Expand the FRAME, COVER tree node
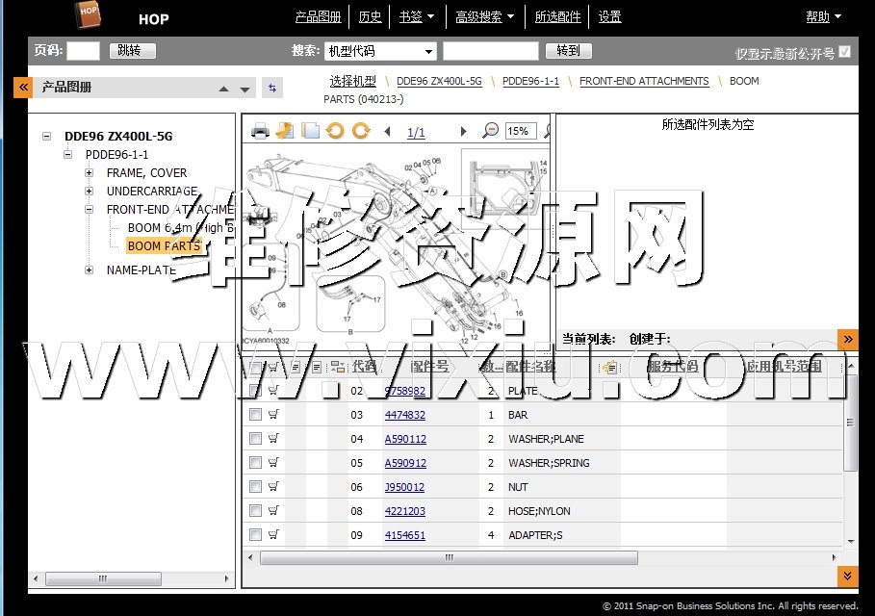 pyautogui.click(x=90, y=173)
